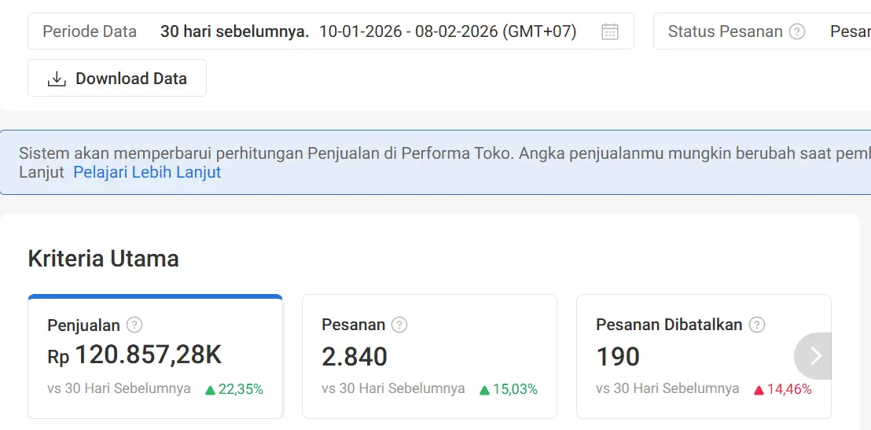Click the 190 cancelled orders value

[x=618, y=357]
